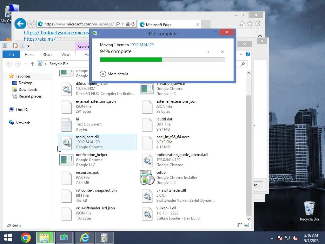Select the Microsoft Edge browser tab
325x244 pixels.
[169, 24]
